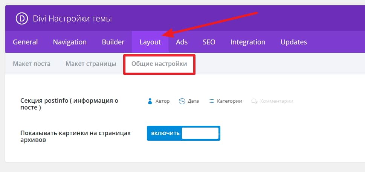Click the Автор label
This screenshot has height=172, width=365.
162,101
